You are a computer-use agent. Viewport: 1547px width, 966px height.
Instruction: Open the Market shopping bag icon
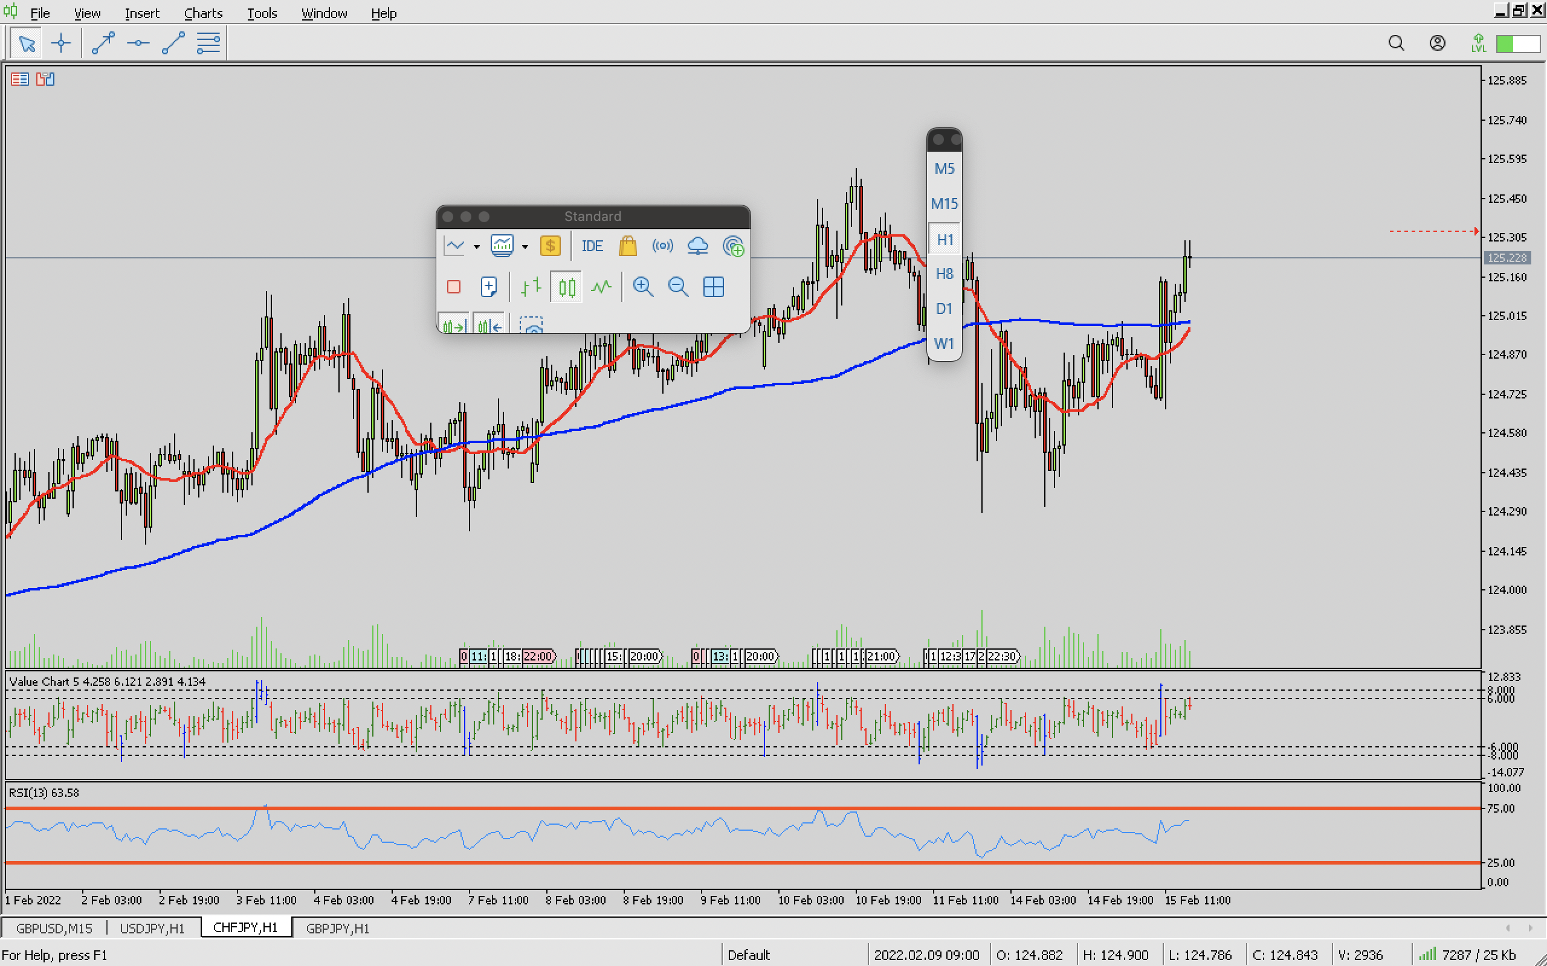628,246
